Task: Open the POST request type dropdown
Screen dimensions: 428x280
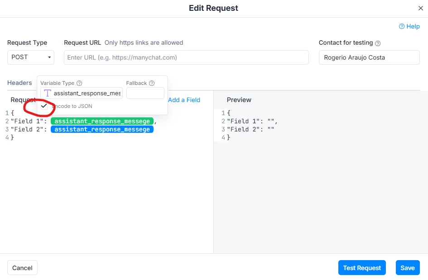Action: pos(31,57)
